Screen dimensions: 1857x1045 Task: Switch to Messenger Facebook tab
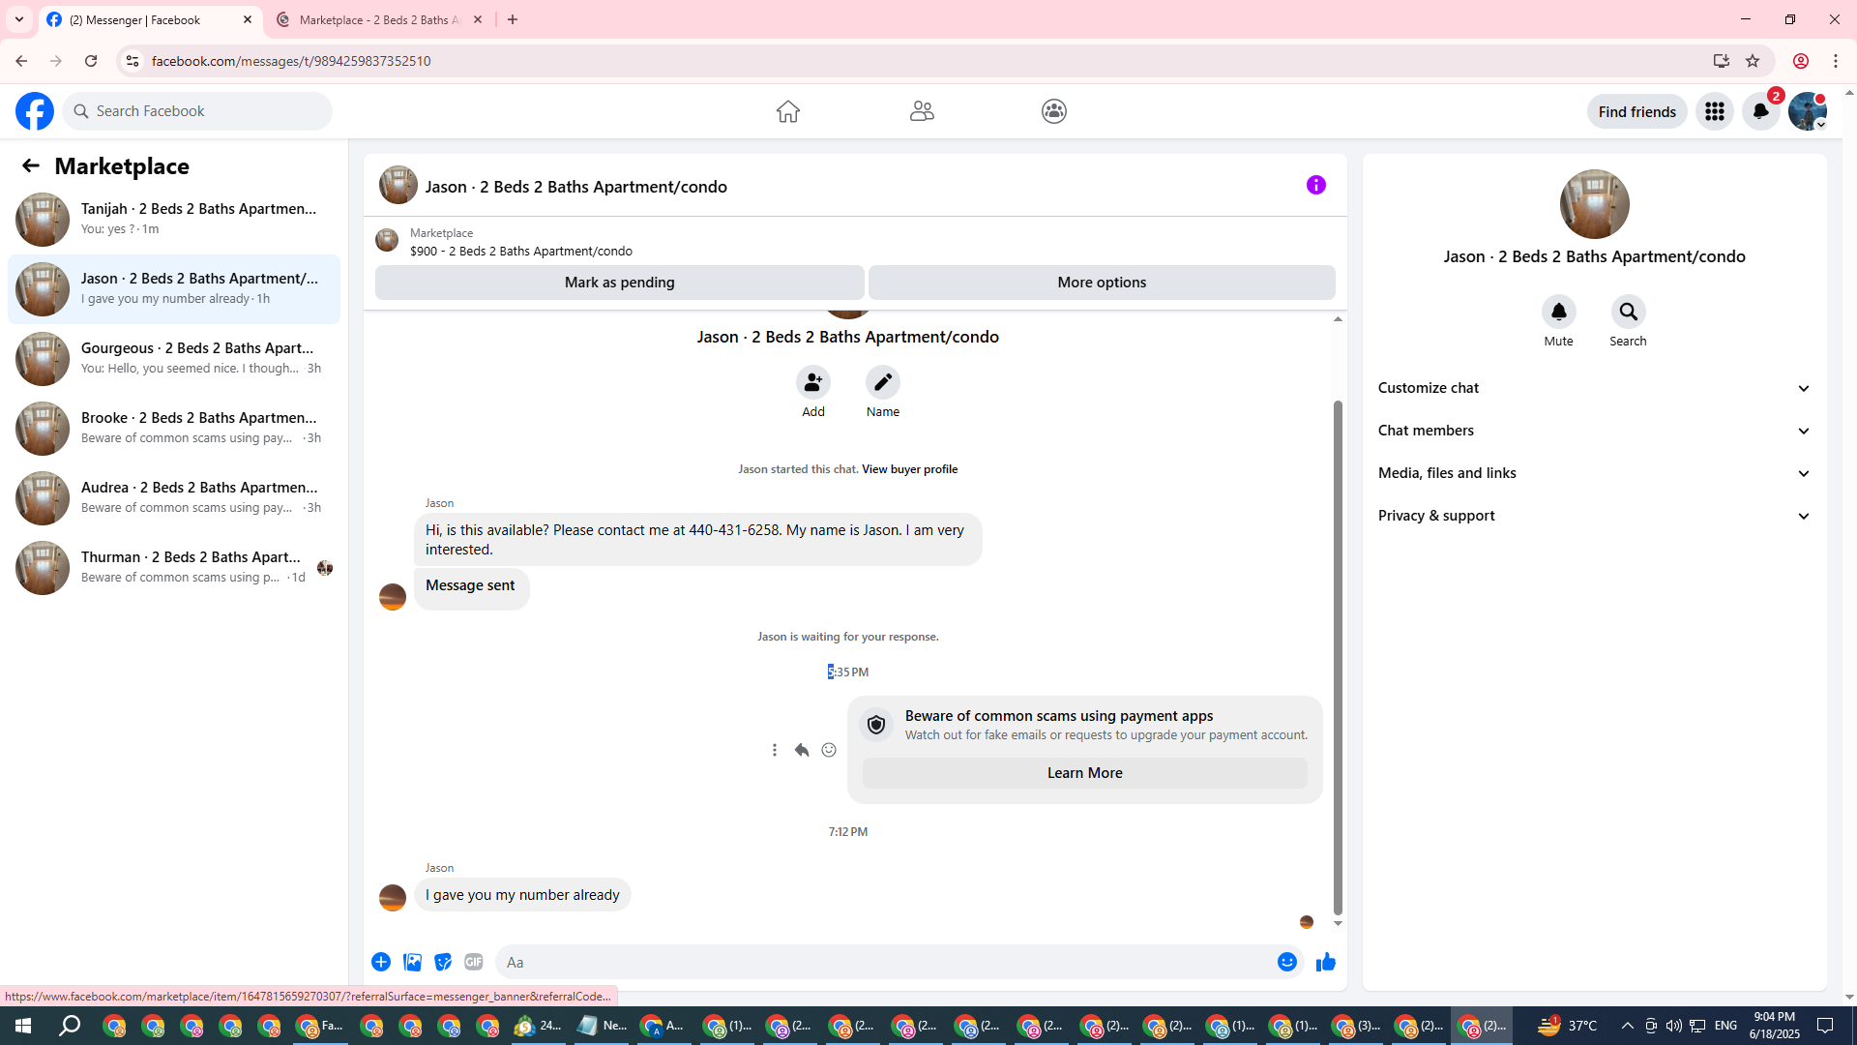coord(150,19)
